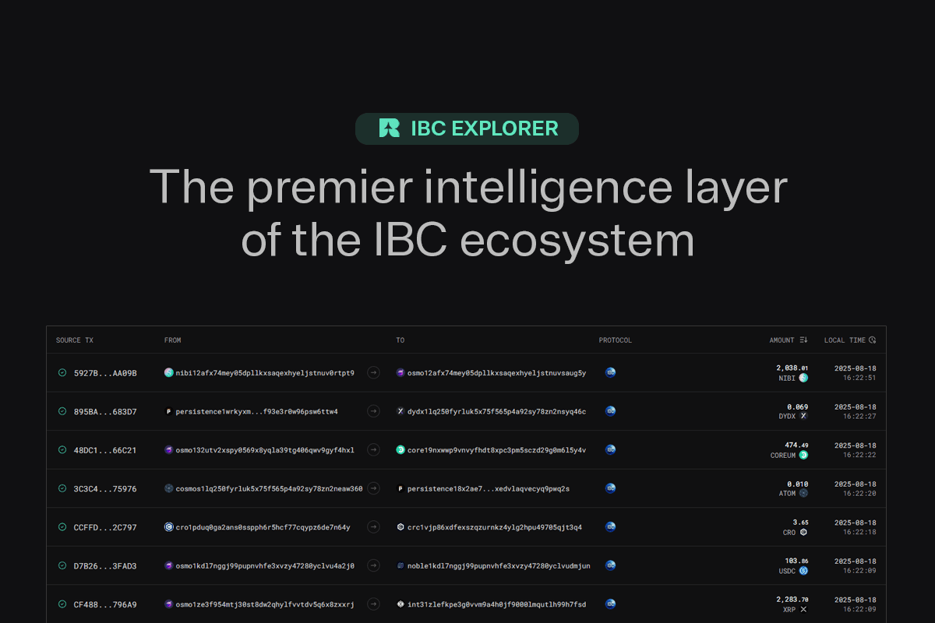Sort by the AMOUNT column header

(x=782, y=340)
